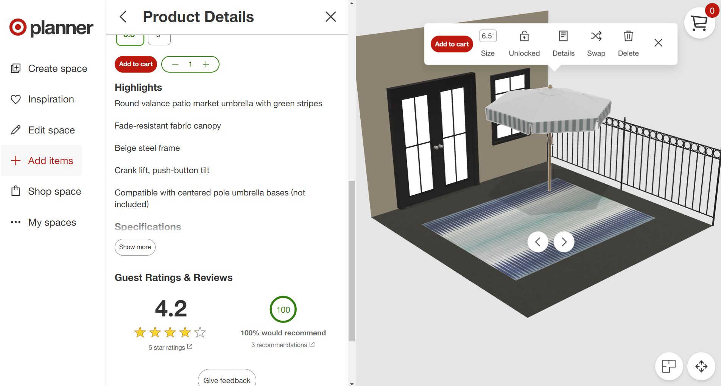Screen dimensions: 721x386
Task: Click 'Beige steel frame' text
Action: (147, 148)
